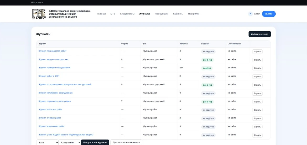Open Журнал первичного инструктажа

coord(55,101)
